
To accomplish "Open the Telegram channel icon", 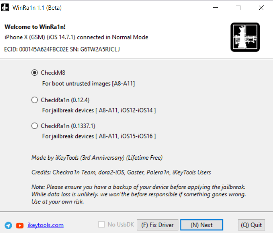I will tap(8, 225).
